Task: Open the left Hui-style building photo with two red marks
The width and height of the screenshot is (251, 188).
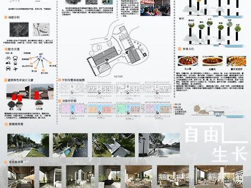Action: (x=18, y=92)
